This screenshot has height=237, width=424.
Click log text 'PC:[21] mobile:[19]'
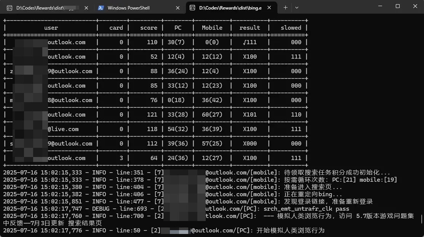tap(365, 180)
